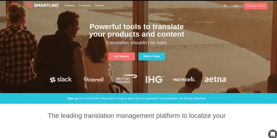Click the text 'Translation shouldn't be hard.'
The image size is (277, 138).
[136, 43]
